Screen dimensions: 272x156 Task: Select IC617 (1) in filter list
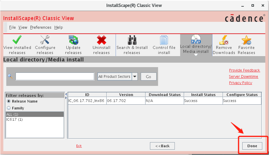coord(15,119)
